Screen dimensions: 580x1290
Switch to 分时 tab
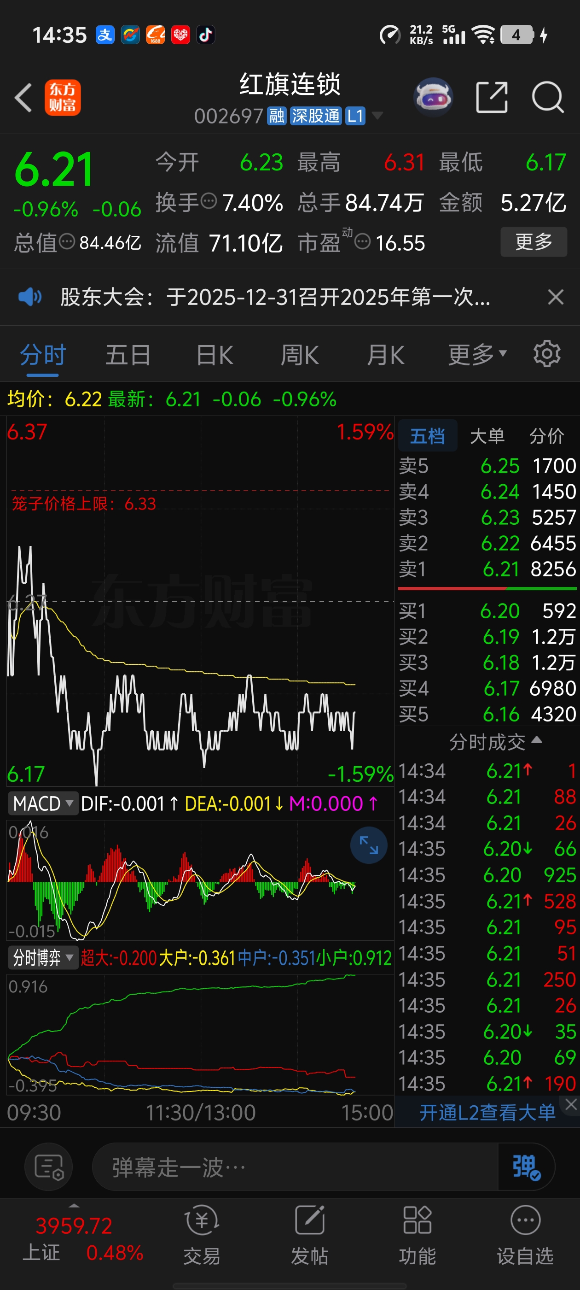pos(43,355)
